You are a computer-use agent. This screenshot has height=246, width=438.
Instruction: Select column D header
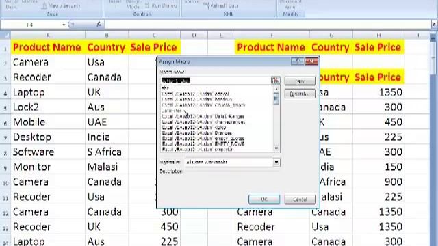(x=194, y=35)
